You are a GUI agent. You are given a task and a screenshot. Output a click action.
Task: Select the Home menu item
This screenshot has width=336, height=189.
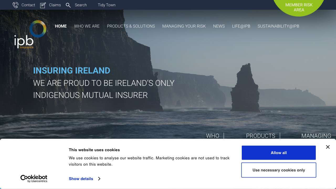[x=61, y=26]
